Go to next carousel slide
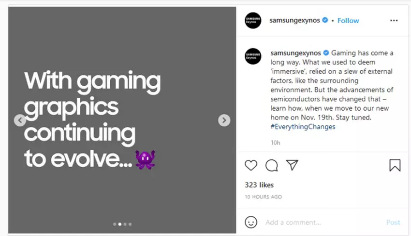The image size is (411, 236). click(224, 120)
